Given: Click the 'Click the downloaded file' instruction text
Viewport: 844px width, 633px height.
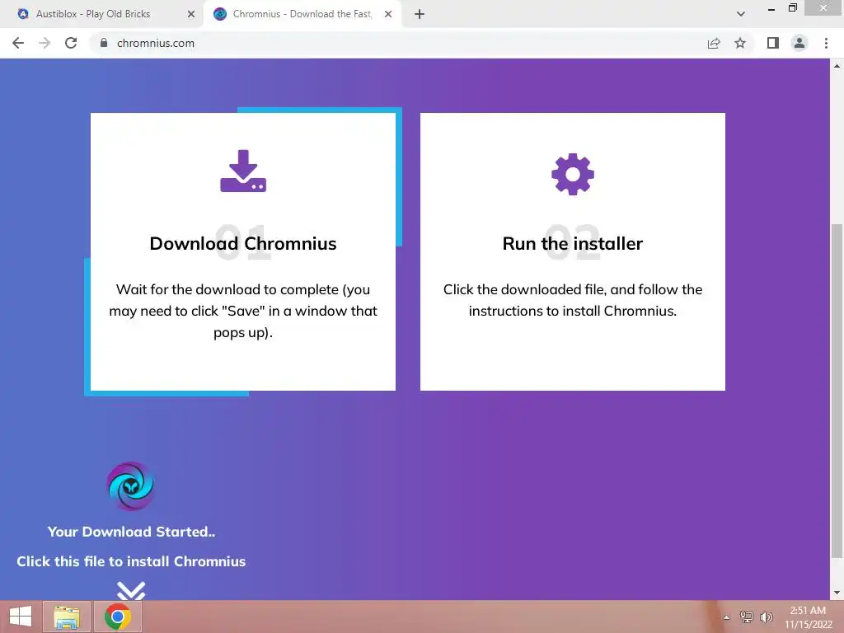Looking at the screenshot, I should tap(573, 300).
